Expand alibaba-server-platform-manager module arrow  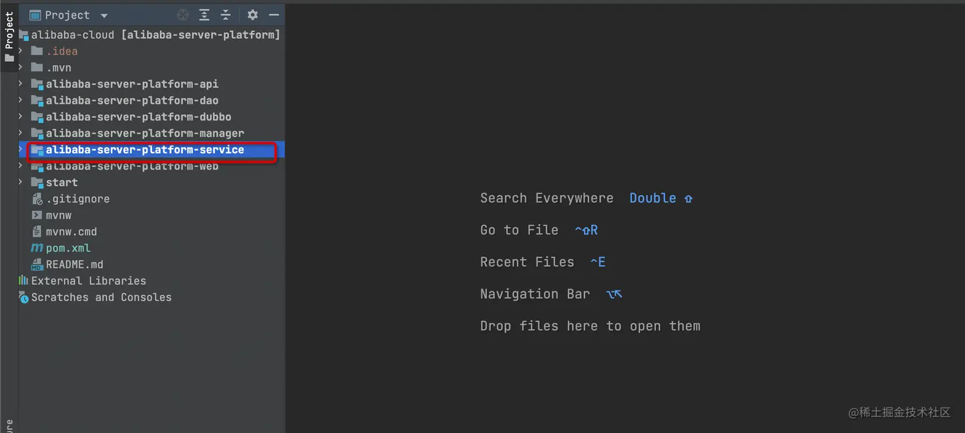[x=21, y=133]
